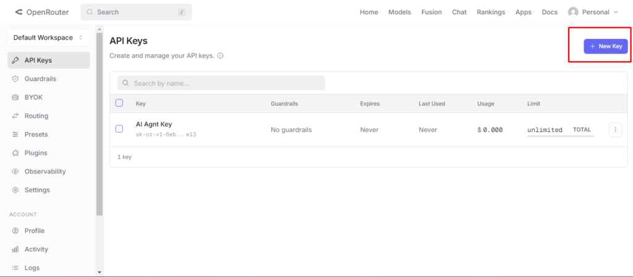
Task: Click the Usage column header
Action: (x=486, y=104)
